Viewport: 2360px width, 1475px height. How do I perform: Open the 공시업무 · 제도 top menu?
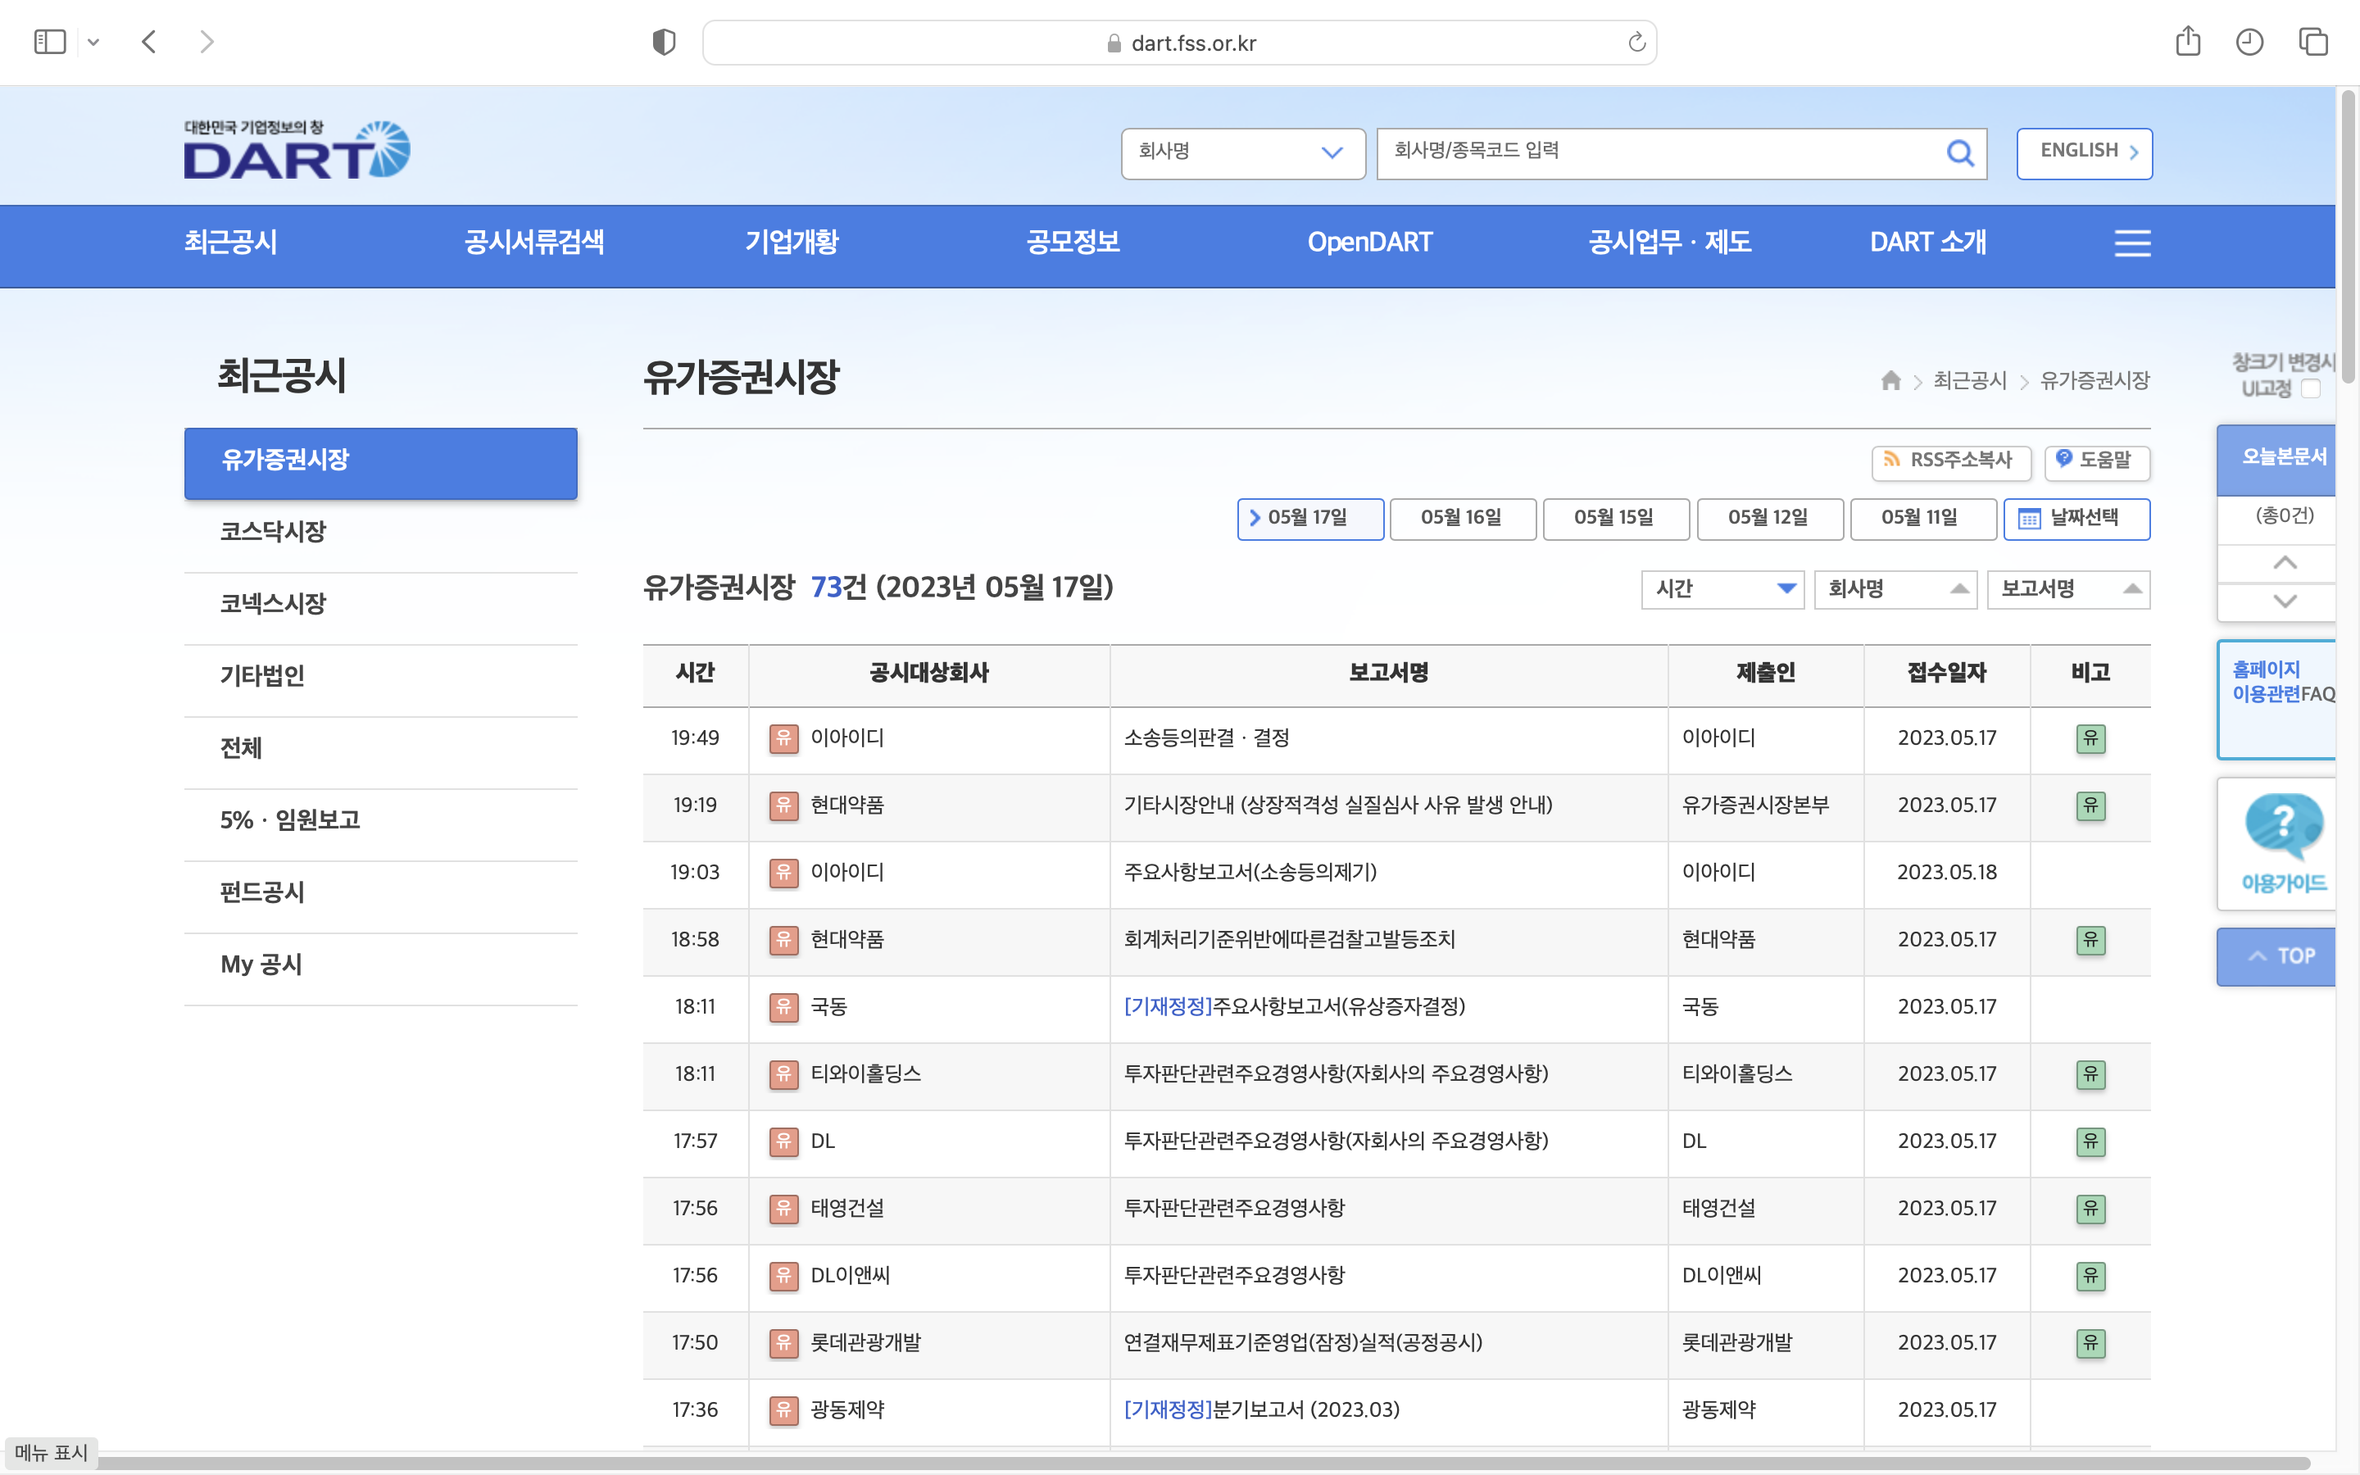click(x=1669, y=242)
